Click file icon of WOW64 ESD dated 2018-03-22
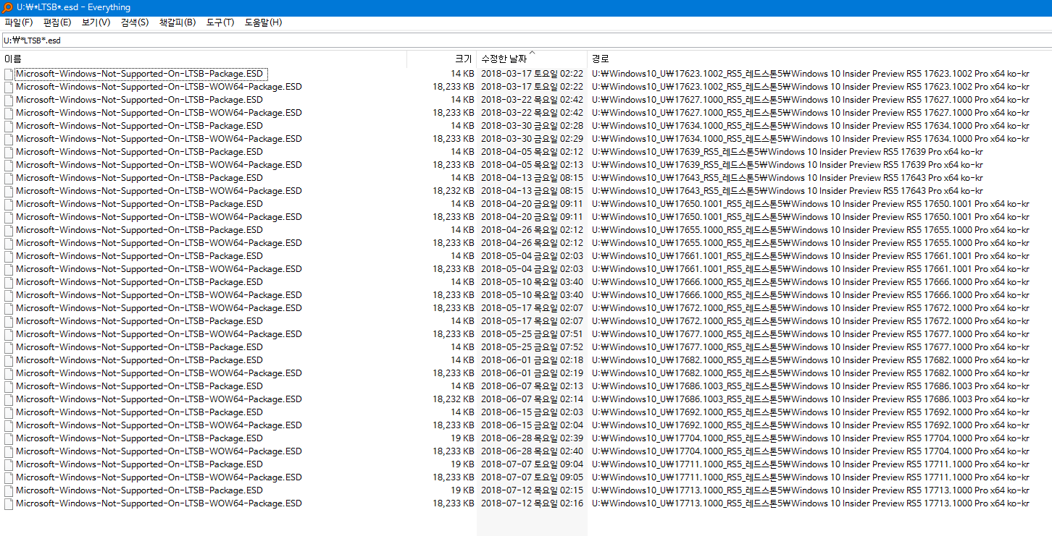Viewport: 1052px width, 536px height. coord(9,113)
